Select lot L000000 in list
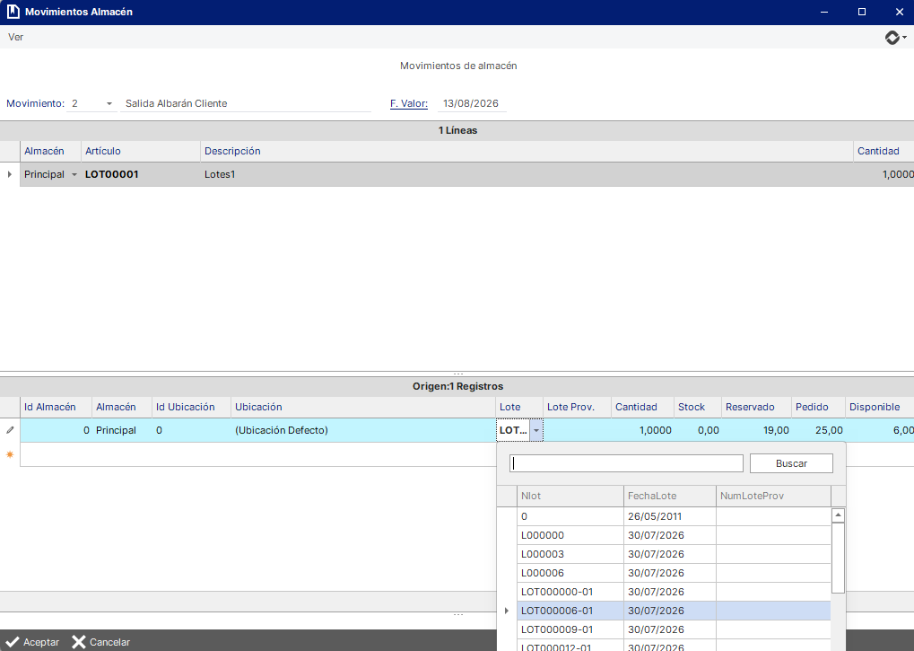Viewport: 914px width, 651px height. tap(674, 535)
